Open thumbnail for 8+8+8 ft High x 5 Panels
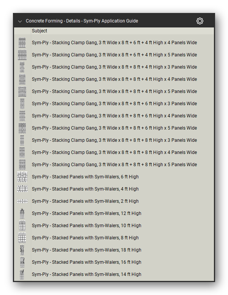Screen dimensions: 228x295 22,165
